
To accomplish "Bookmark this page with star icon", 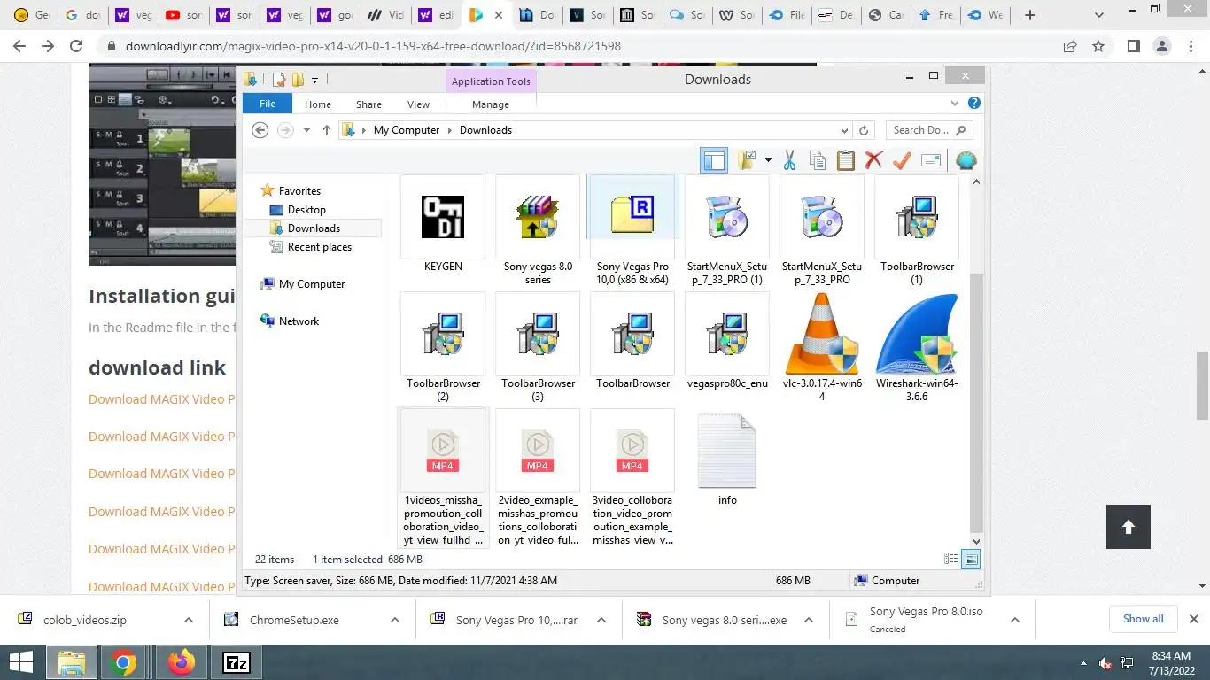I will (1098, 46).
